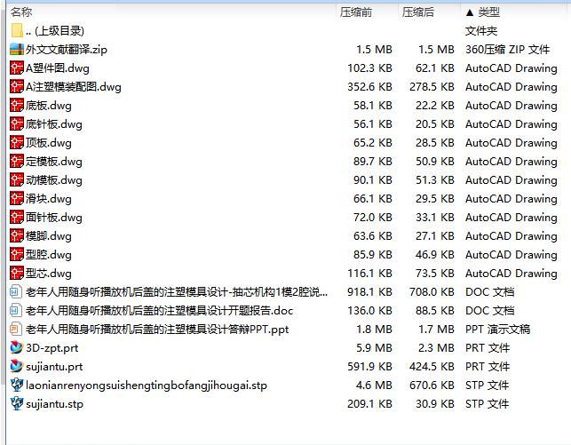Select the file name 3D-zpt.prt

(x=52, y=348)
